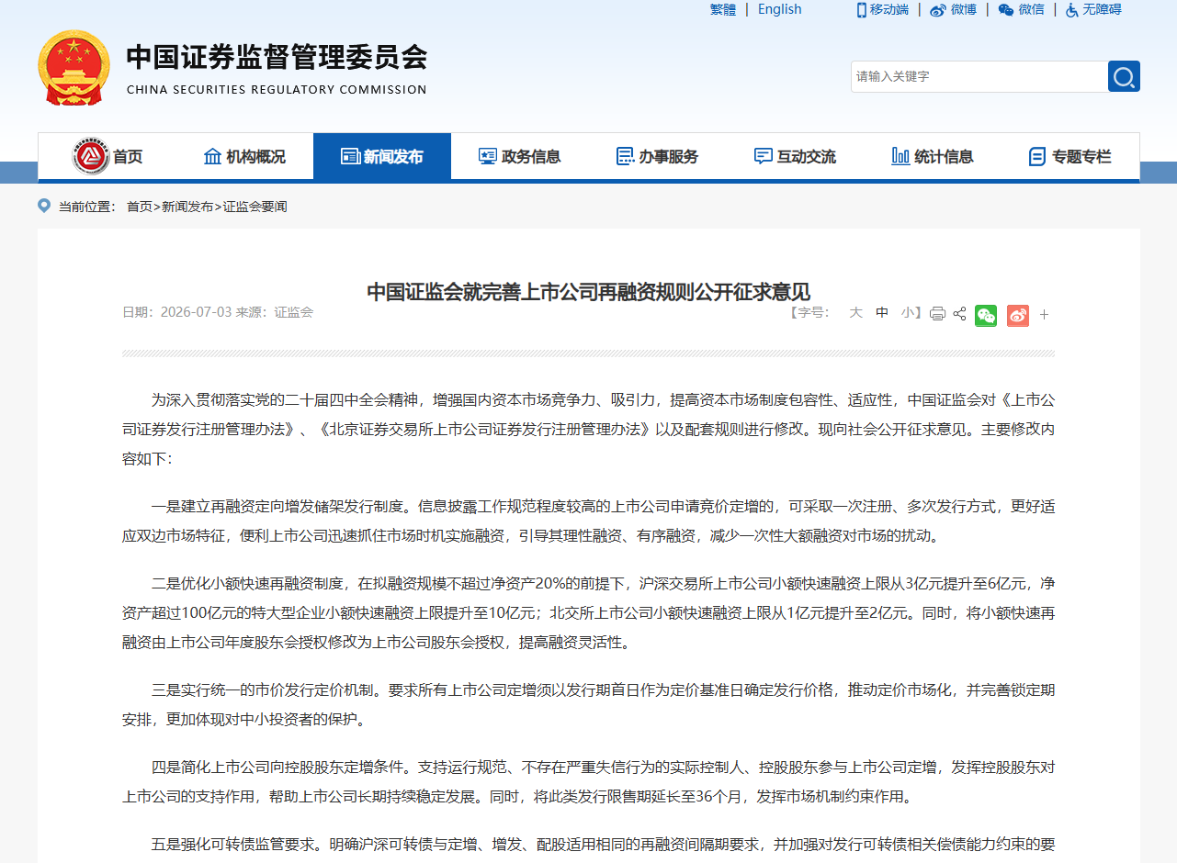Click the CSRC national emblem logo
Image resolution: width=1177 pixels, height=863 pixels.
(x=74, y=68)
